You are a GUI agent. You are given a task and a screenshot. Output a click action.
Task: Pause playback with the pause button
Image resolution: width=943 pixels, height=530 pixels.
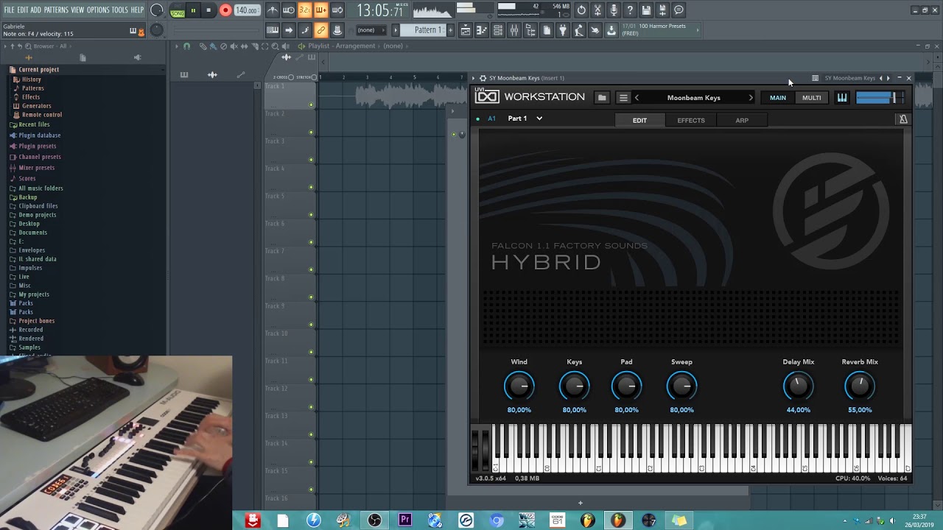(x=193, y=10)
